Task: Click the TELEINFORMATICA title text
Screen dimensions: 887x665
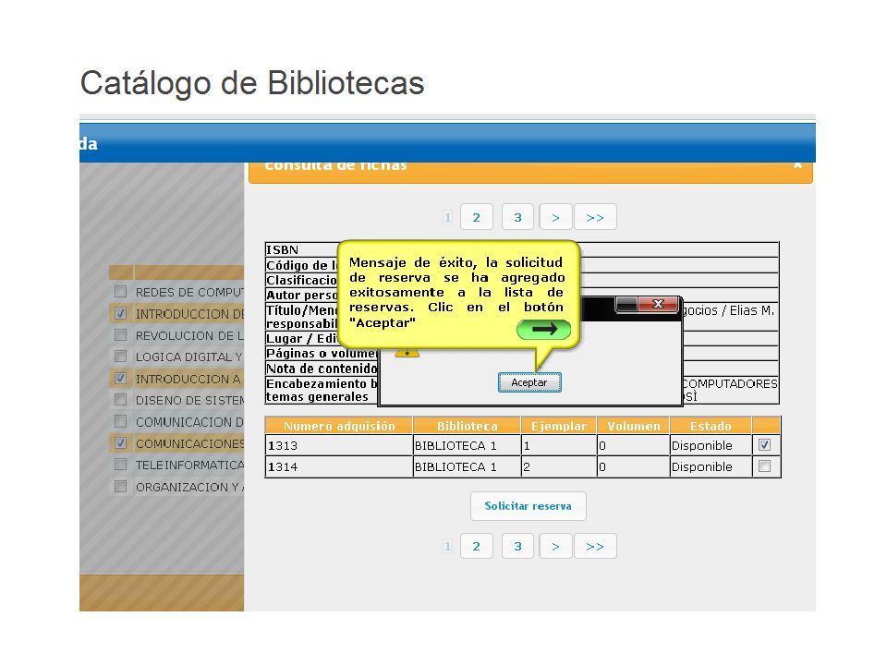Action: point(189,465)
